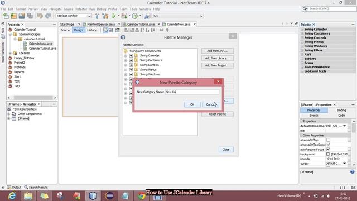
Task: Click the Undo arrow icon
Action: coord(40,16)
